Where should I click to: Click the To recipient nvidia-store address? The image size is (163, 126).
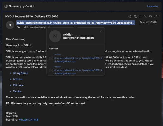(x=37, y=27)
